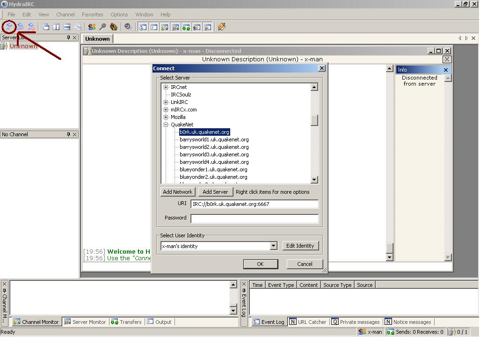Open the user identity dropdown

pos(273,246)
